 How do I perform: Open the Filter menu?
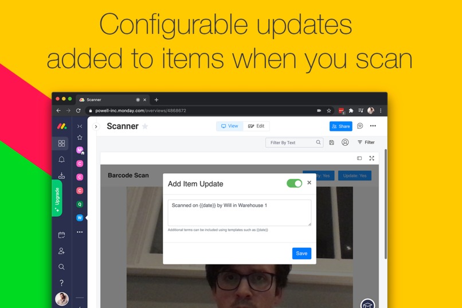pyautogui.click(x=366, y=142)
